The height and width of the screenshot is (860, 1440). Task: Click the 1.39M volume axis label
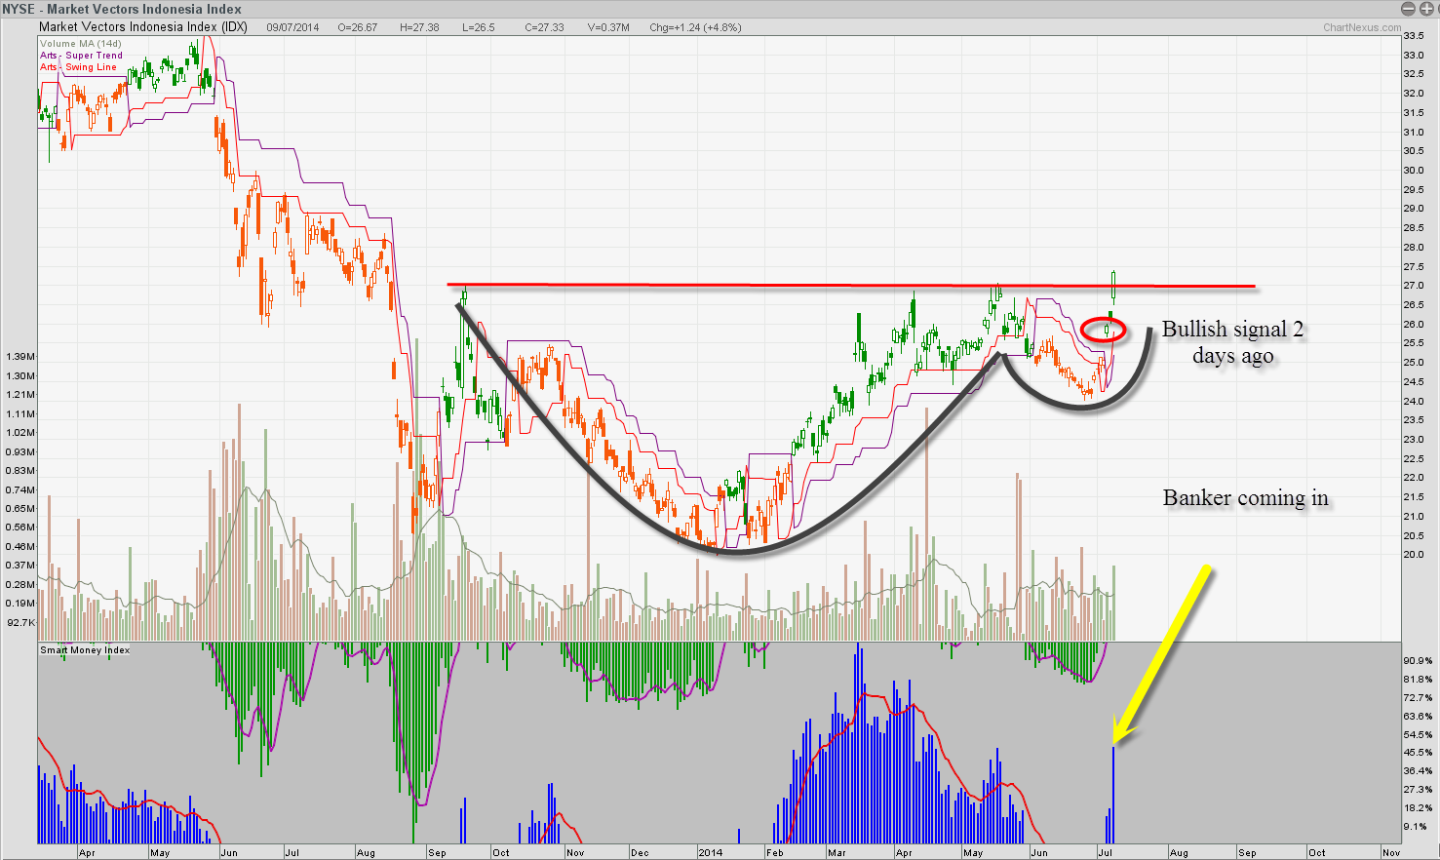coord(19,357)
